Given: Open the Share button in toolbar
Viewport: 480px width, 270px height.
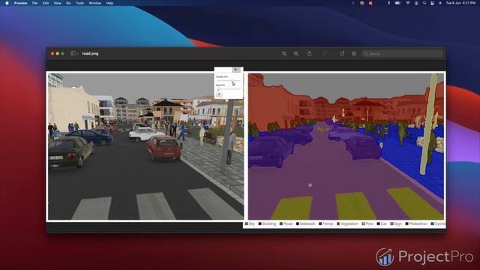Looking at the screenshot, I should click(309, 53).
